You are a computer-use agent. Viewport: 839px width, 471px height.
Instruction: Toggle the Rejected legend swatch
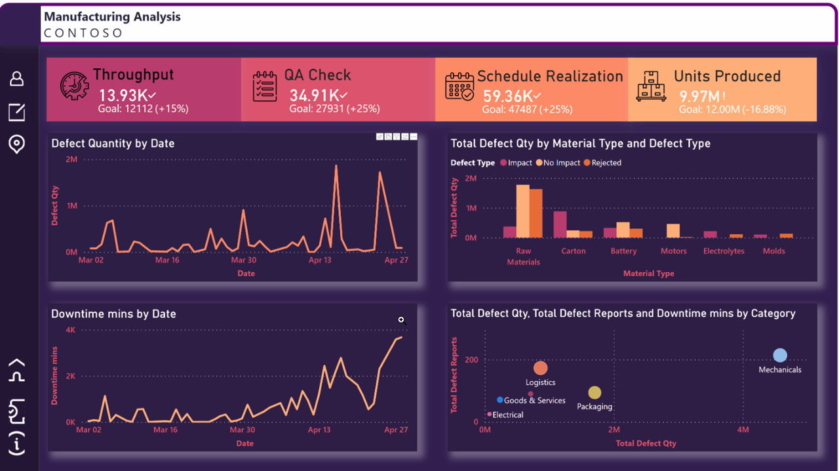(587, 163)
